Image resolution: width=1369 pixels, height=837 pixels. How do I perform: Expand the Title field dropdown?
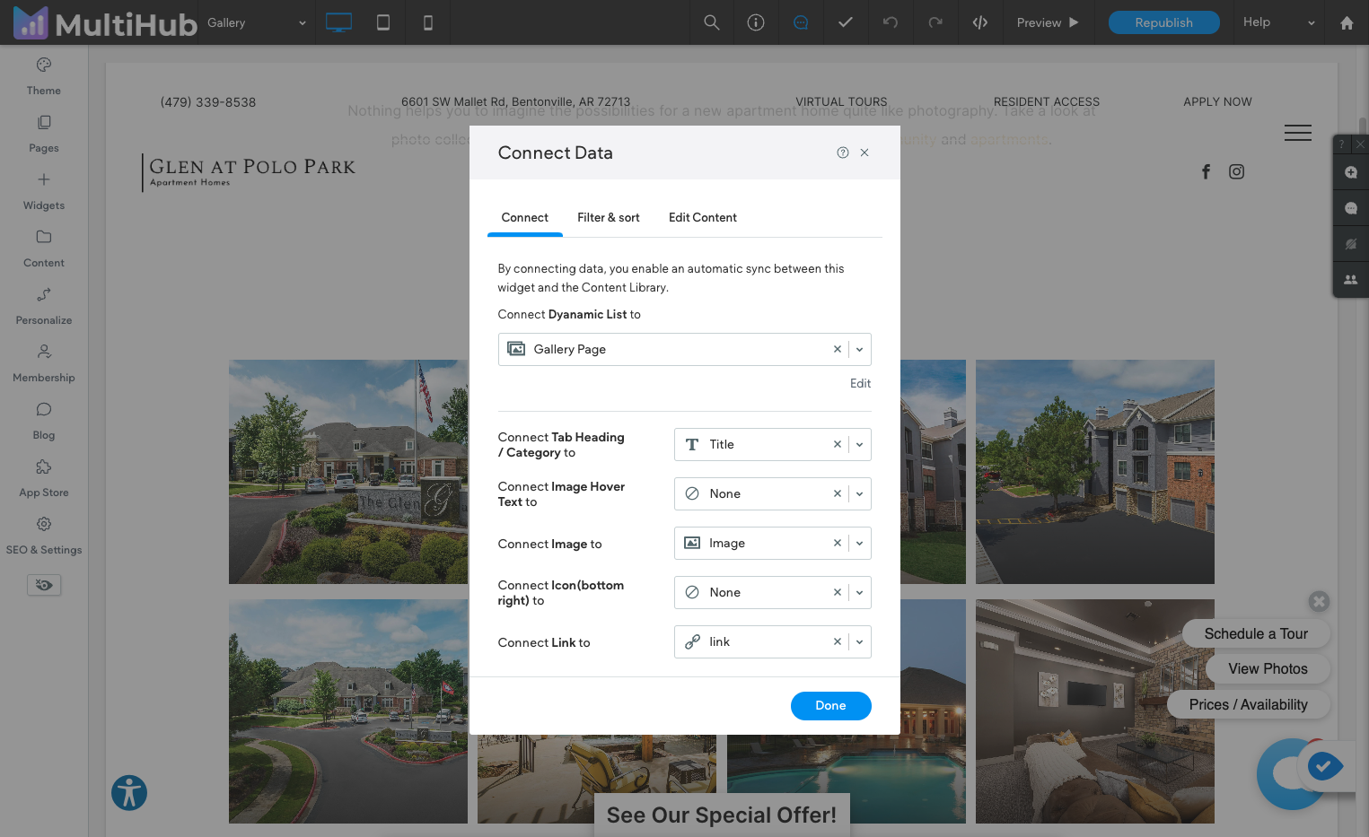859,444
